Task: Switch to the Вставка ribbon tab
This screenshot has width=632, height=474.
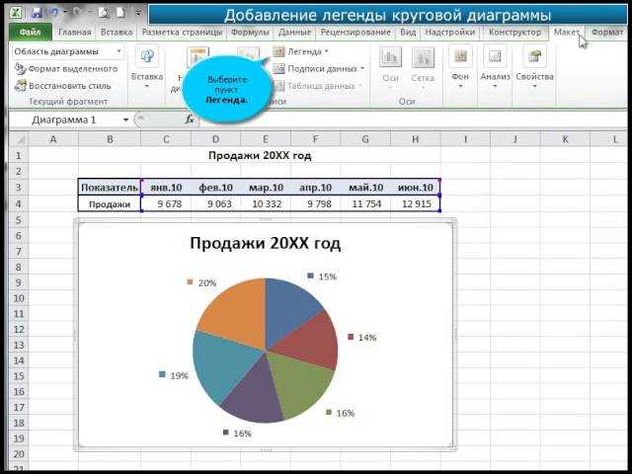Action: click(x=117, y=33)
